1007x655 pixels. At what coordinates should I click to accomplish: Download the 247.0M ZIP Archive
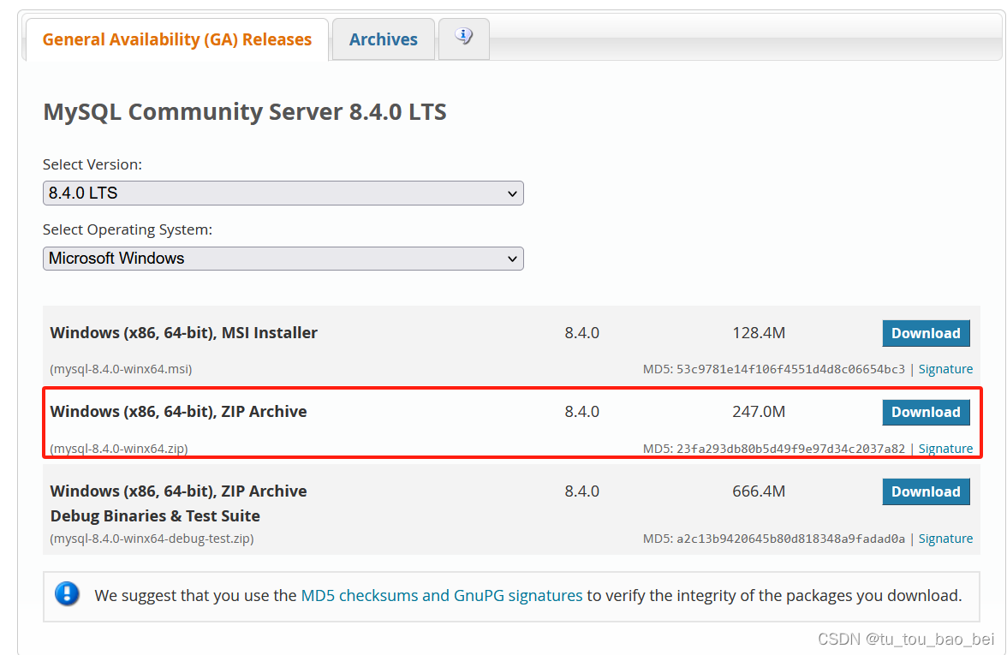point(926,413)
